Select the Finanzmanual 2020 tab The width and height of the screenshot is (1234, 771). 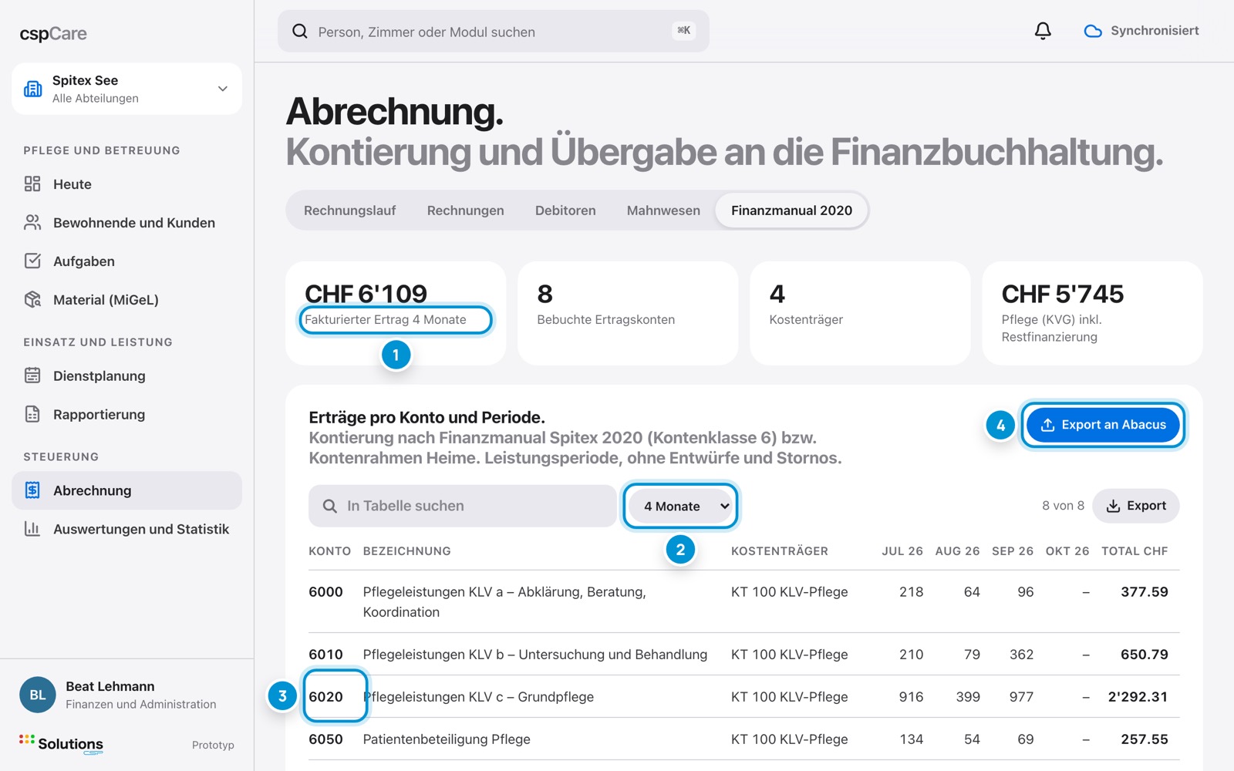pyautogui.click(x=792, y=210)
